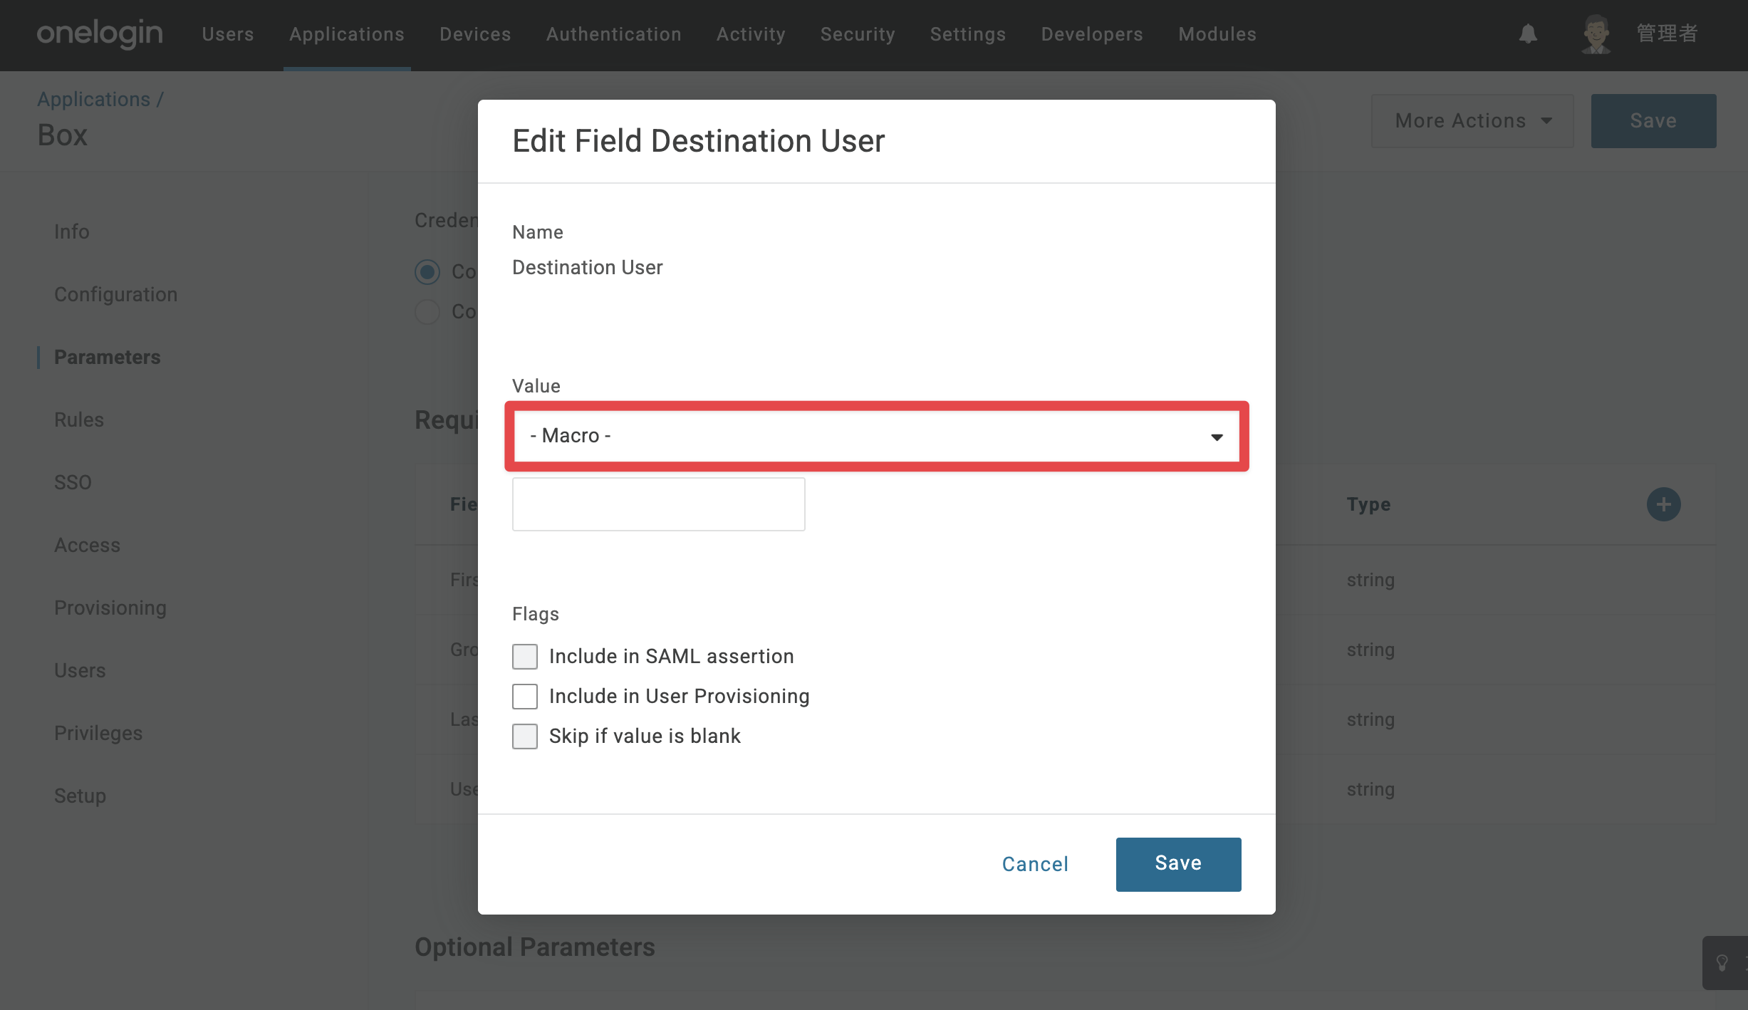Add parameter with the plus icon
The height and width of the screenshot is (1010, 1748).
pyautogui.click(x=1663, y=504)
